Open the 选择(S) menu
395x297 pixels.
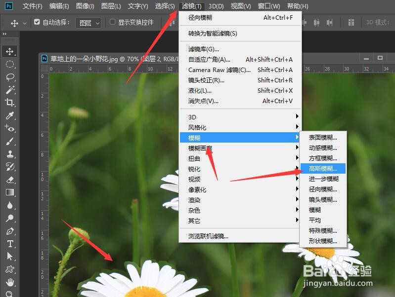165,6
